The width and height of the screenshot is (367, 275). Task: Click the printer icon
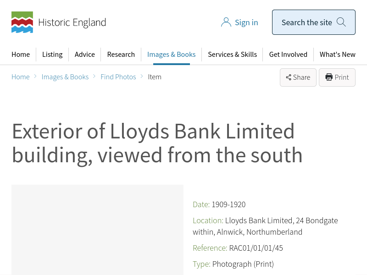click(328, 77)
